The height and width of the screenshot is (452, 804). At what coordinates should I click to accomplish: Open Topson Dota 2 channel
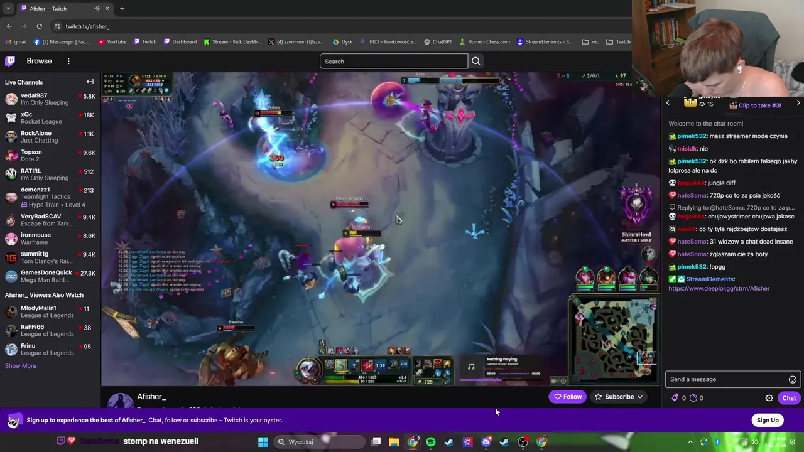click(50, 155)
